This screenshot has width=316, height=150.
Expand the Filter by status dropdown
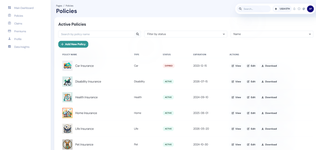click(x=186, y=34)
